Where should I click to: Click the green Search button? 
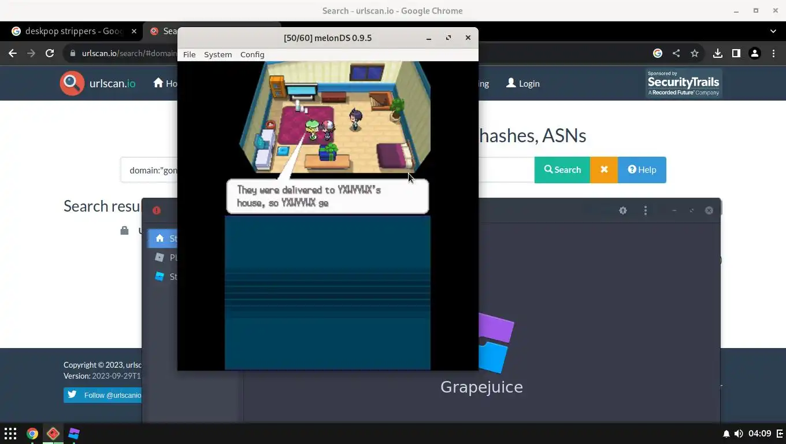point(562,169)
